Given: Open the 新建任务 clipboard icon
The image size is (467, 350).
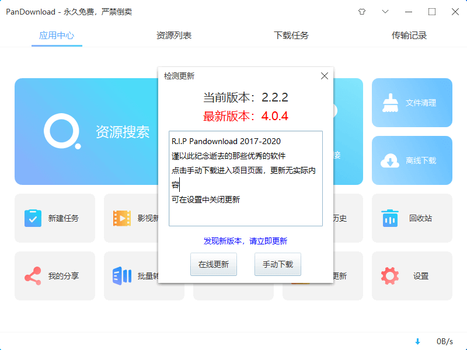Looking at the screenshot, I should pyautogui.click(x=33, y=218).
